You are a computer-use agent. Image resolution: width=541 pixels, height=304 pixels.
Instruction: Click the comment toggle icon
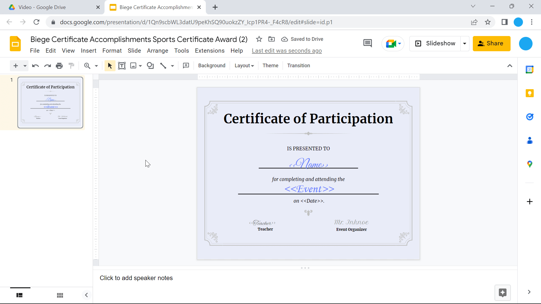(367, 44)
